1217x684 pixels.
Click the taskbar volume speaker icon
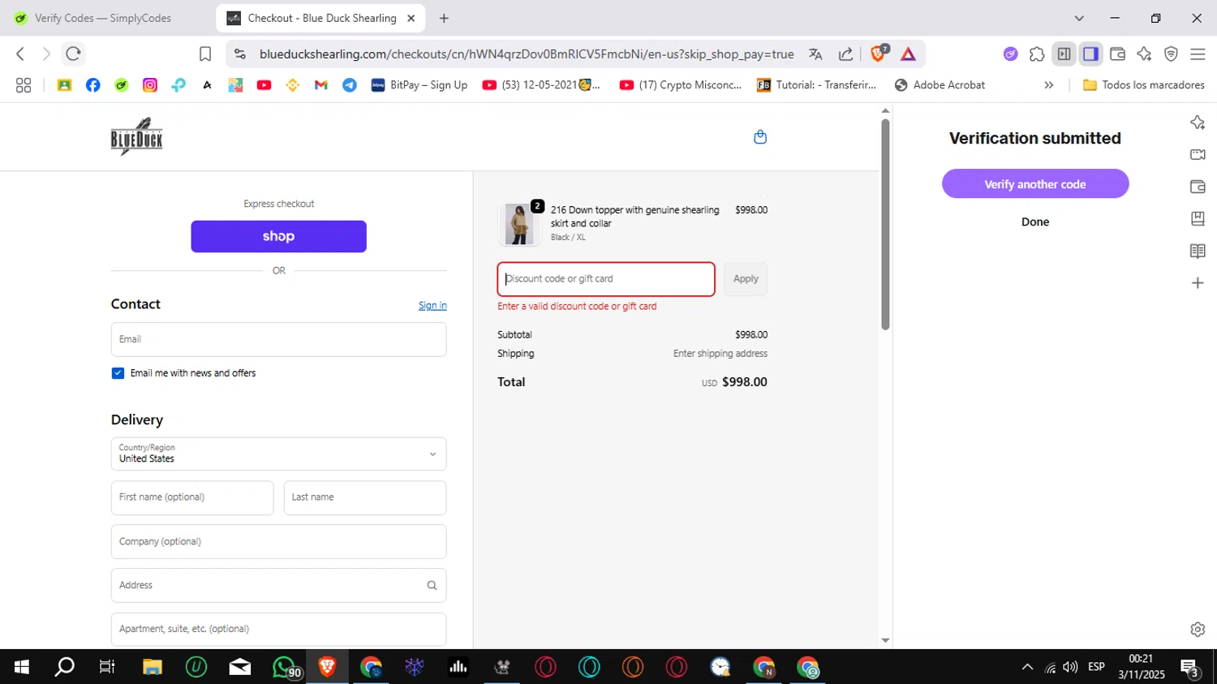pyautogui.click(x=1071, y=667)
